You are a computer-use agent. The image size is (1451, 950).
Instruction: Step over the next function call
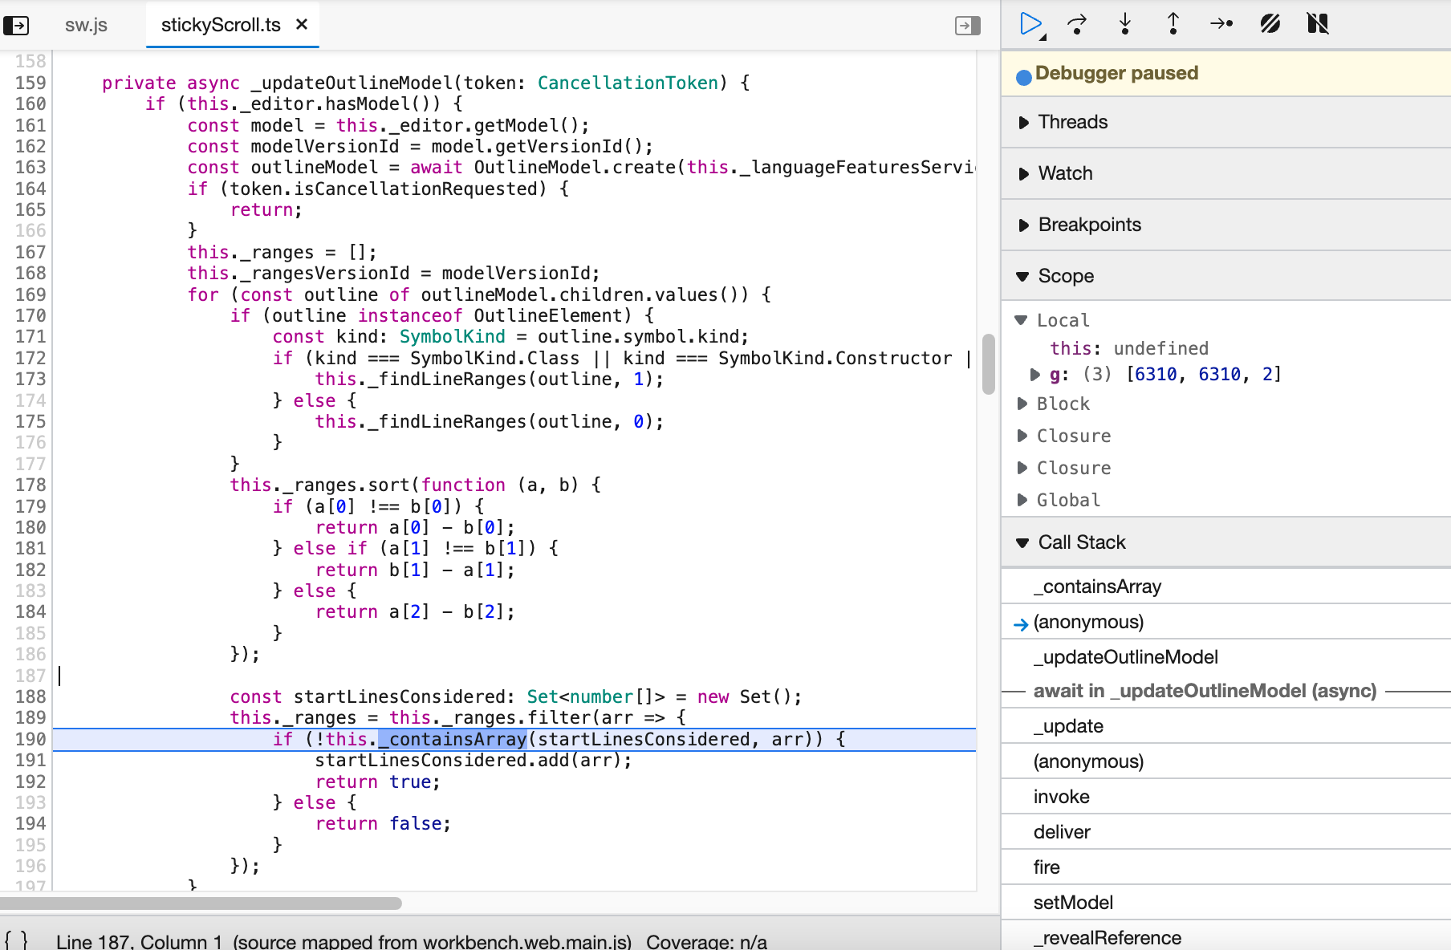pos(1078,25)
